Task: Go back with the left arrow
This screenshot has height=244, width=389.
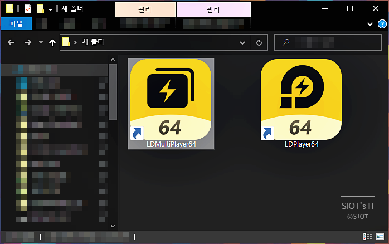Action: coord(11,43)
